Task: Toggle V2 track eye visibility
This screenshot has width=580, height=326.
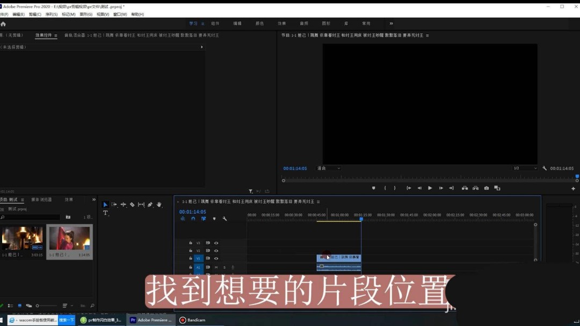Action: coord(216,251)
